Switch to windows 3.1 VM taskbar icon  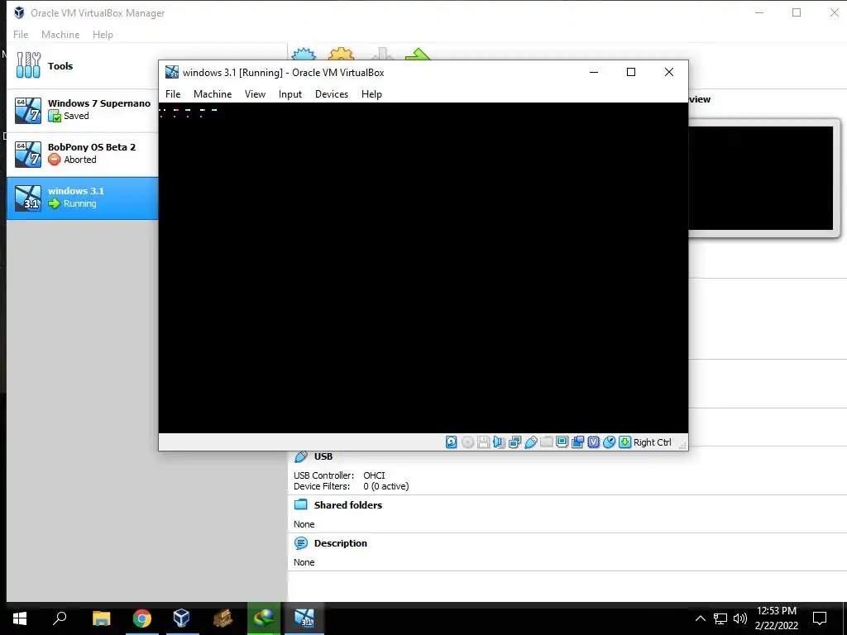[304, 618]
